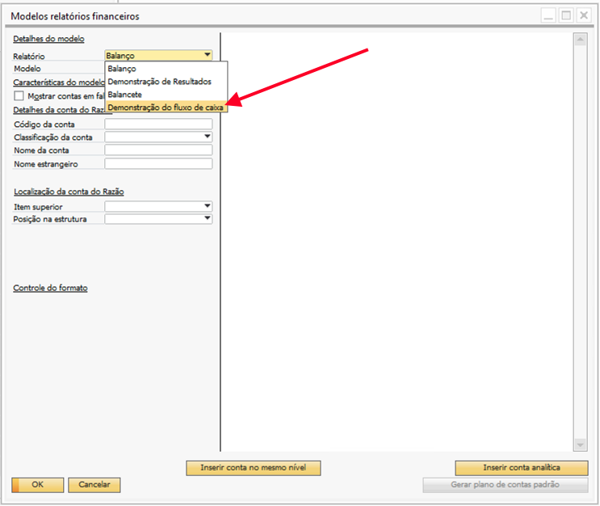
Task: Open the 'Classificação da conta' dropdown
Action: [x=208, y=137]
